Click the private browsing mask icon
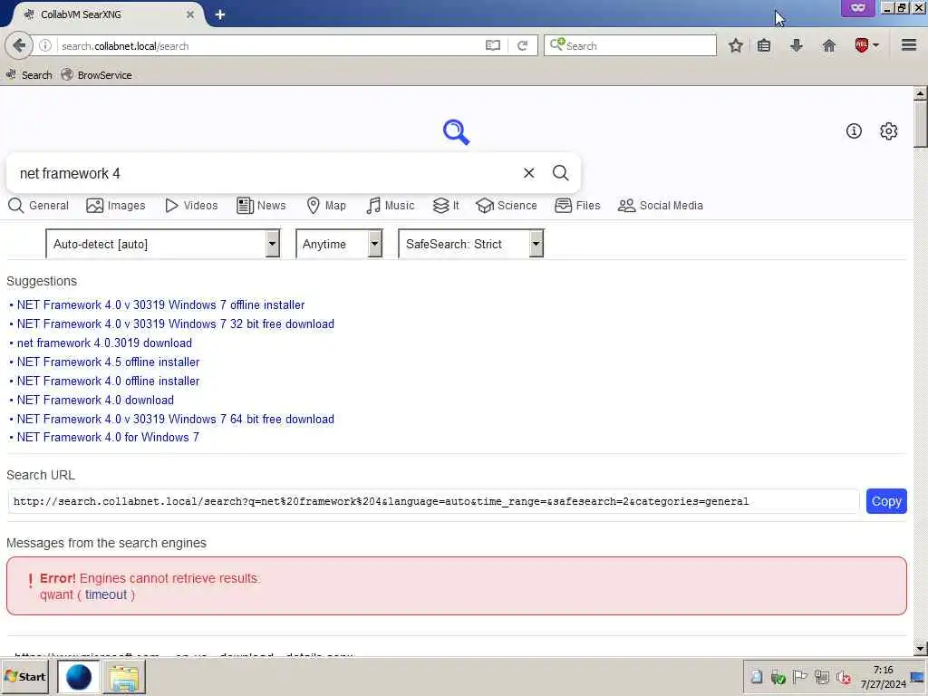Image resolution: width=928 pixels, height=696 pixels. click(857, 7)
